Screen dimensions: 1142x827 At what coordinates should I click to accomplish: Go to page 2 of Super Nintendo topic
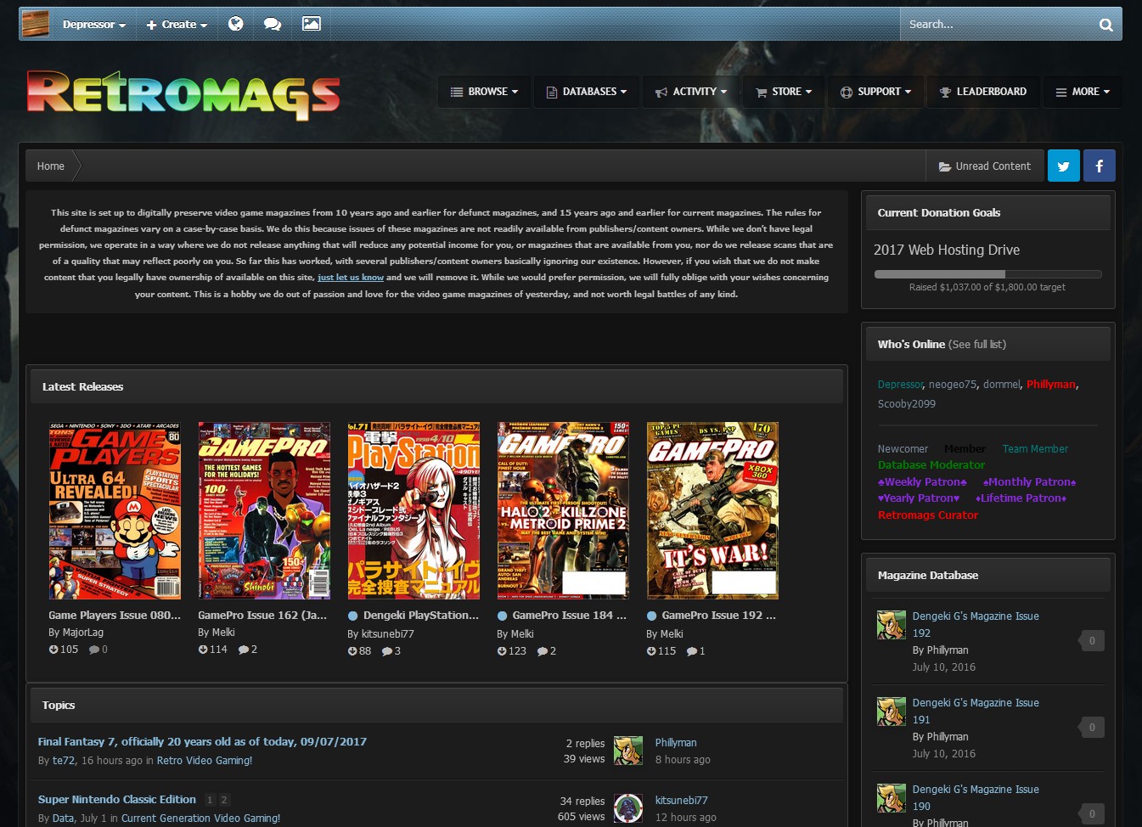click(224, 800)
